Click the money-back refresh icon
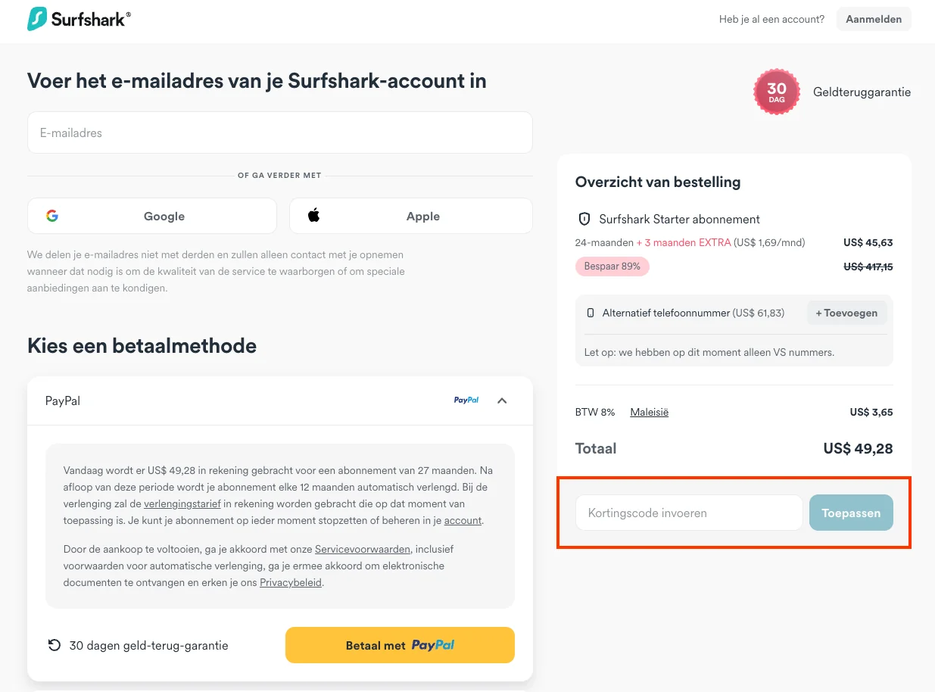Image resolution: width=935 pixels, height=692 pixels. [53, 644]
